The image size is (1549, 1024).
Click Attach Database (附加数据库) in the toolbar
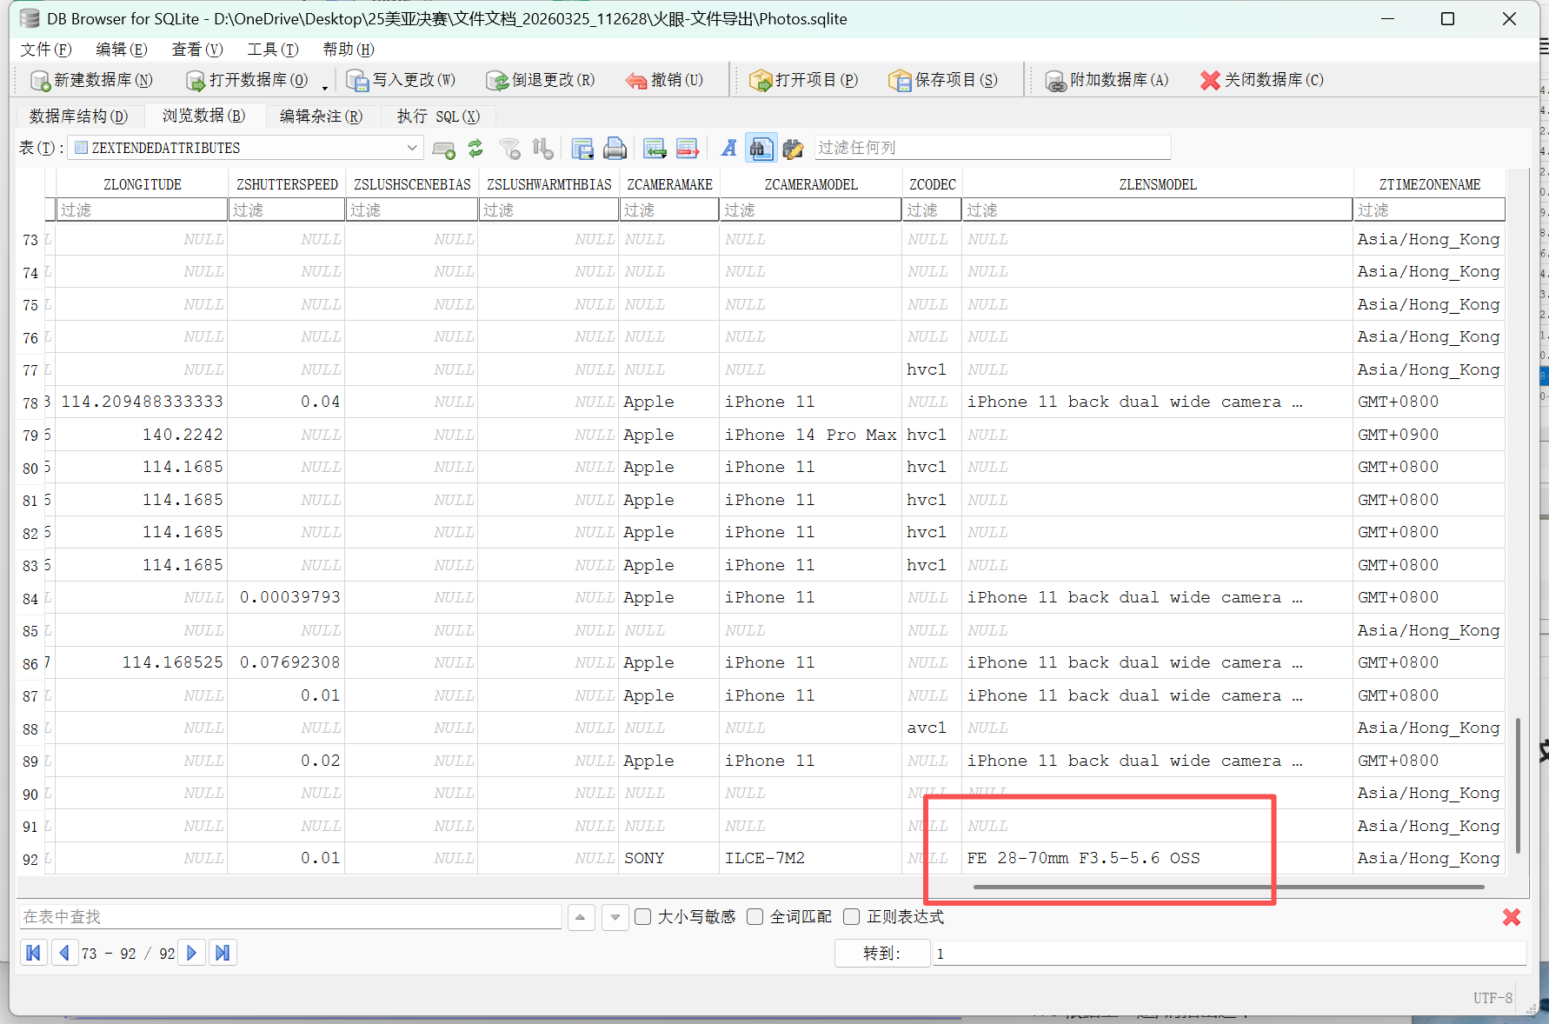1107,80
